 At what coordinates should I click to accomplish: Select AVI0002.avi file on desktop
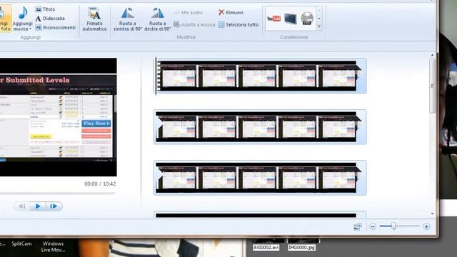coord(266,248)
